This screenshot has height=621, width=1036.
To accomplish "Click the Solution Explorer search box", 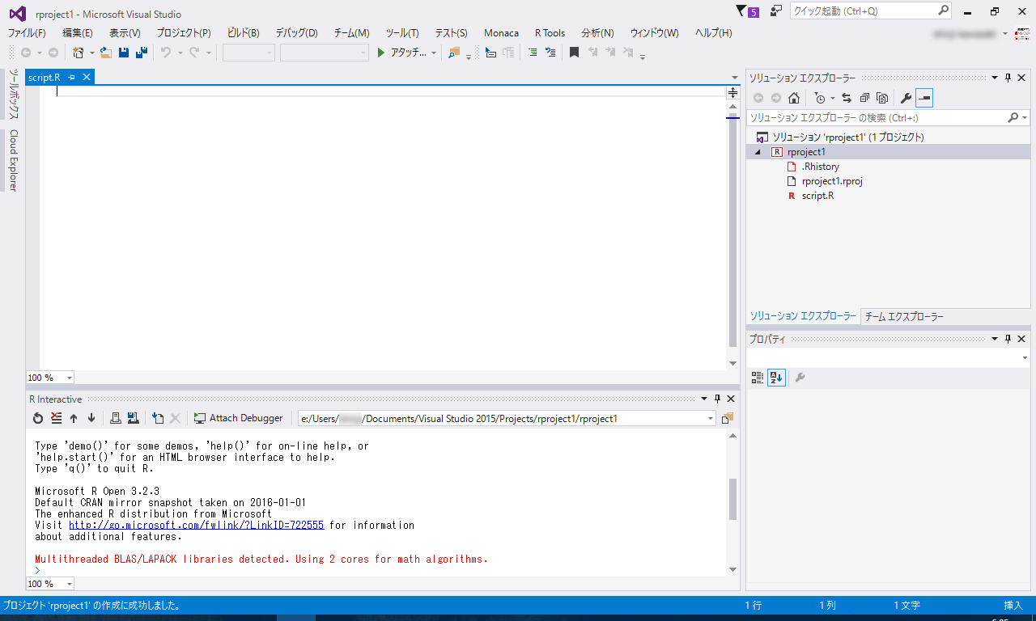I will pos(874,117).
